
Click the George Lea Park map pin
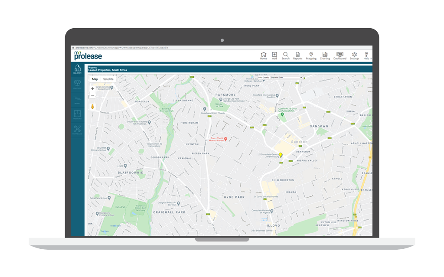[221, 99]
